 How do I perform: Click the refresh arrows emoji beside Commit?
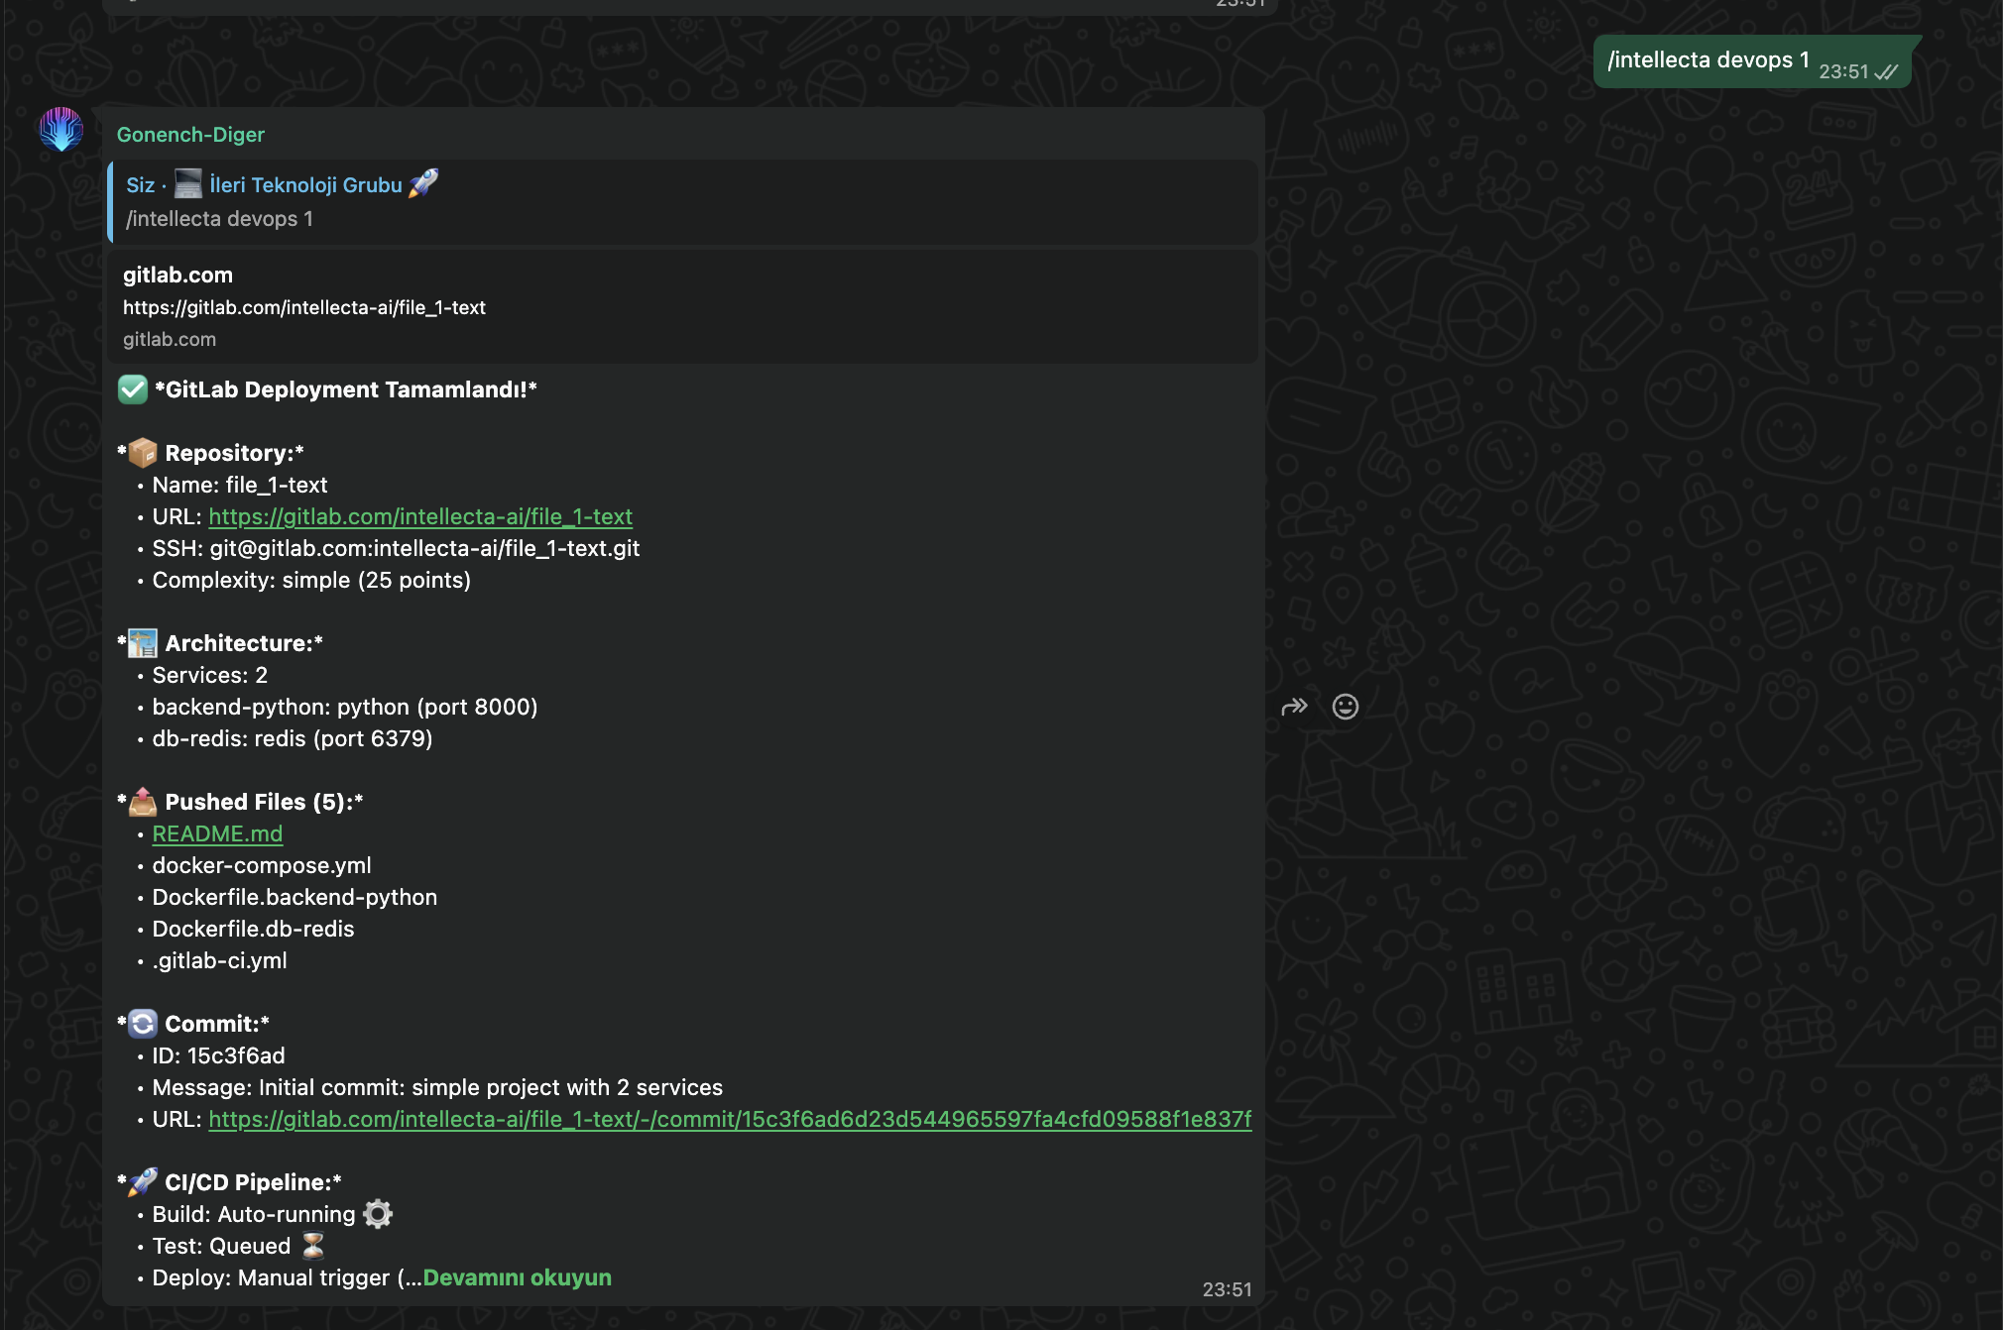coord(143,1024)
